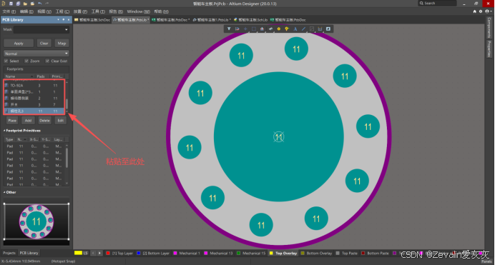Click the open folder icon
The width and height of the screenshot is (495, 265).
click(25, 4)
